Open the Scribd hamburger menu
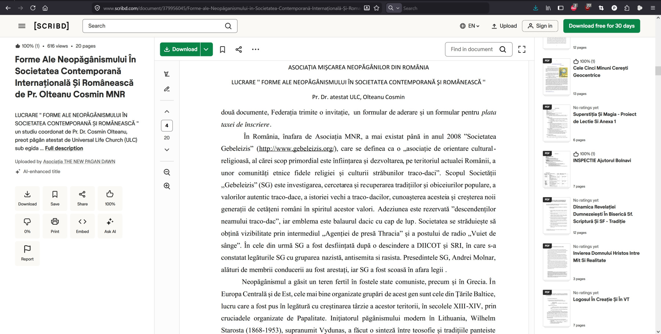This screenshot has width=661, height=334. click(22, 26)
